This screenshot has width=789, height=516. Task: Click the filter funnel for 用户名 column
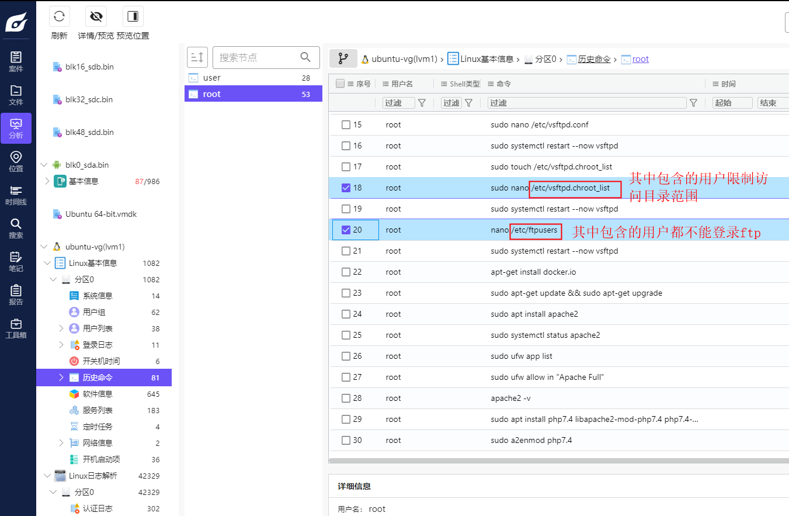422,103
